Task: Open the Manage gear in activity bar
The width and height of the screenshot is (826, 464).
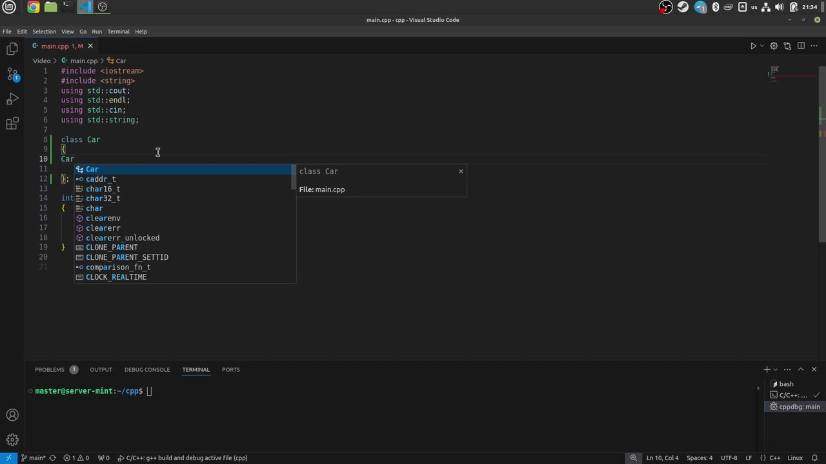Action: [12, 440]
